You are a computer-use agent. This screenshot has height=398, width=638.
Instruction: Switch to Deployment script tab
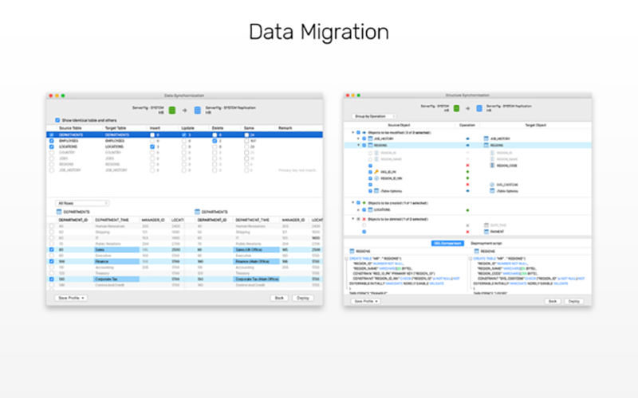tap(486, 244)
